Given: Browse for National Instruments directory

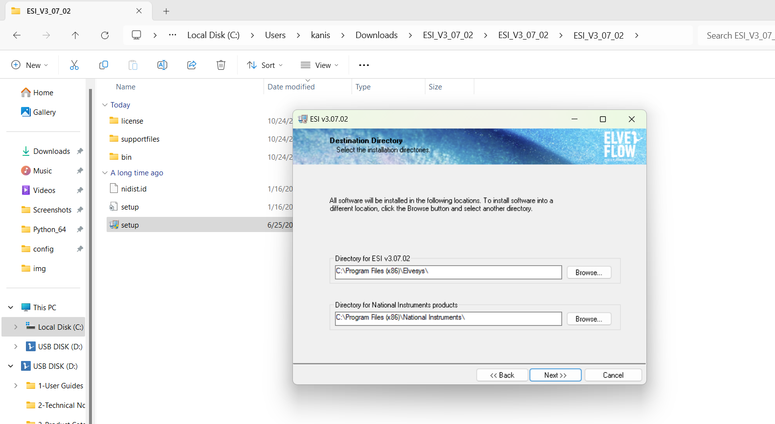Looking at the screenshot, I should pos(589,319).
